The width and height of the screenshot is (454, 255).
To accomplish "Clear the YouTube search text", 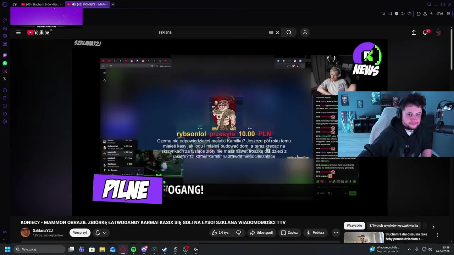I will [278, 32].
